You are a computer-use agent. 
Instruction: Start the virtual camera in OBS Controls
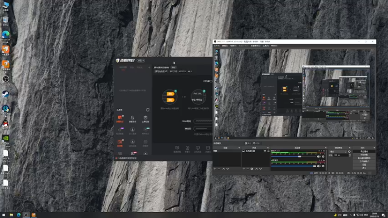(364, 158)
